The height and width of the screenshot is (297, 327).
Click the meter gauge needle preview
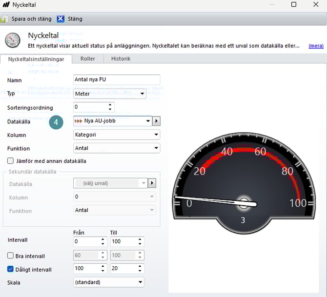coord(215,200)
